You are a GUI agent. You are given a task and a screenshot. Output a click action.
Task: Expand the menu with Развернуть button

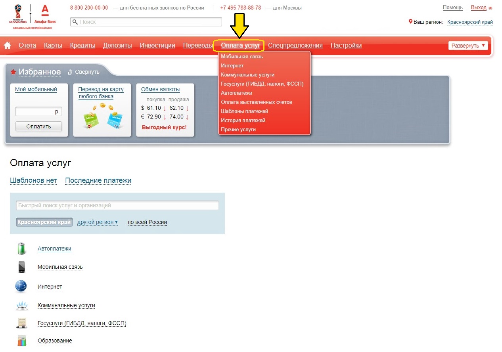[x=468, y=46]
